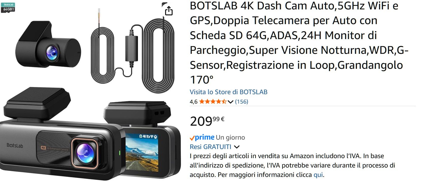
Task: Click the Prime logo badge
Action: pos(202,138)
